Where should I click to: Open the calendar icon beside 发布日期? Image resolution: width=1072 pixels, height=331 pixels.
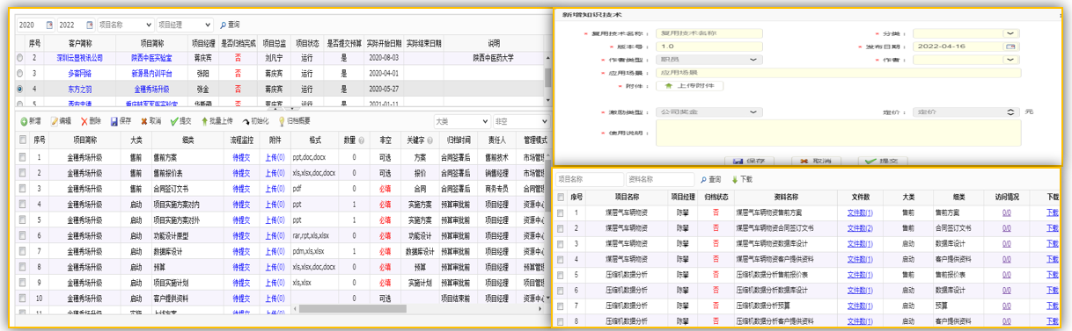(x=1011, y=46)
